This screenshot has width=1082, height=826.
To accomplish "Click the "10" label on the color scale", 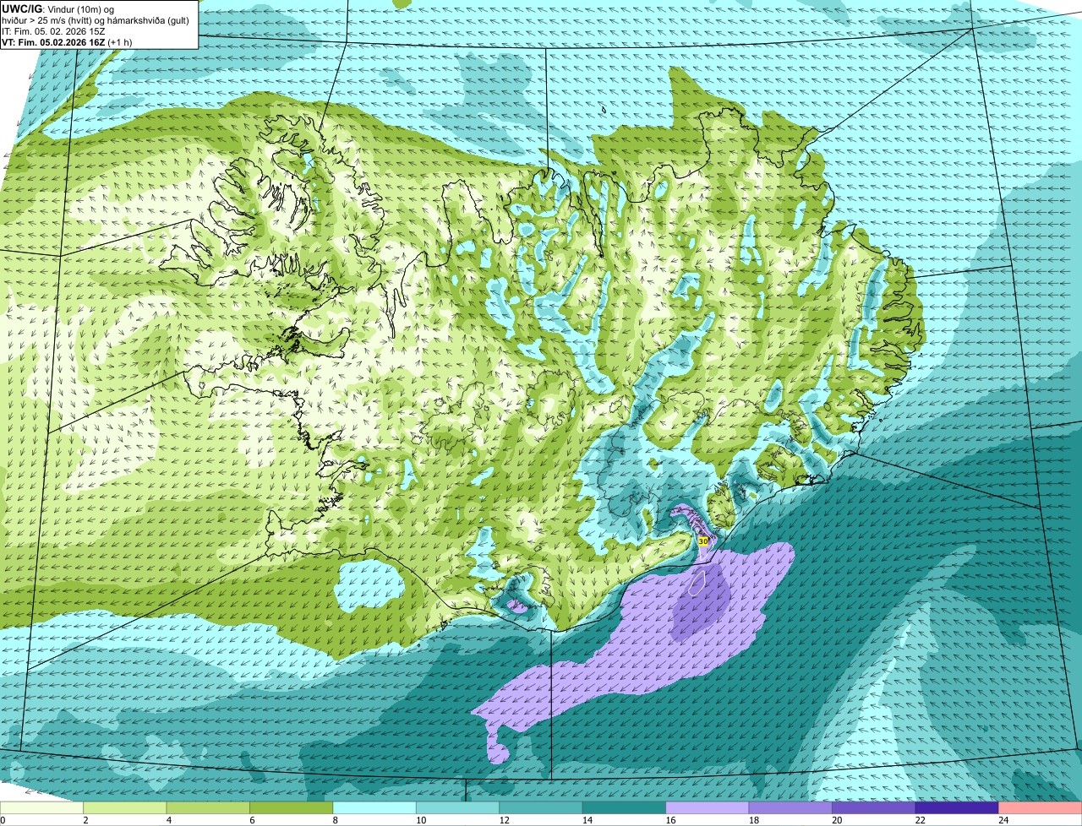I will click(421, 820).
